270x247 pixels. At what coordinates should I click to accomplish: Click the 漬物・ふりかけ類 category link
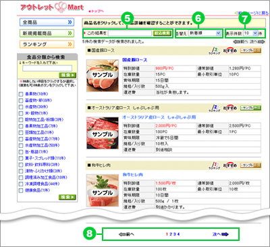44,171
